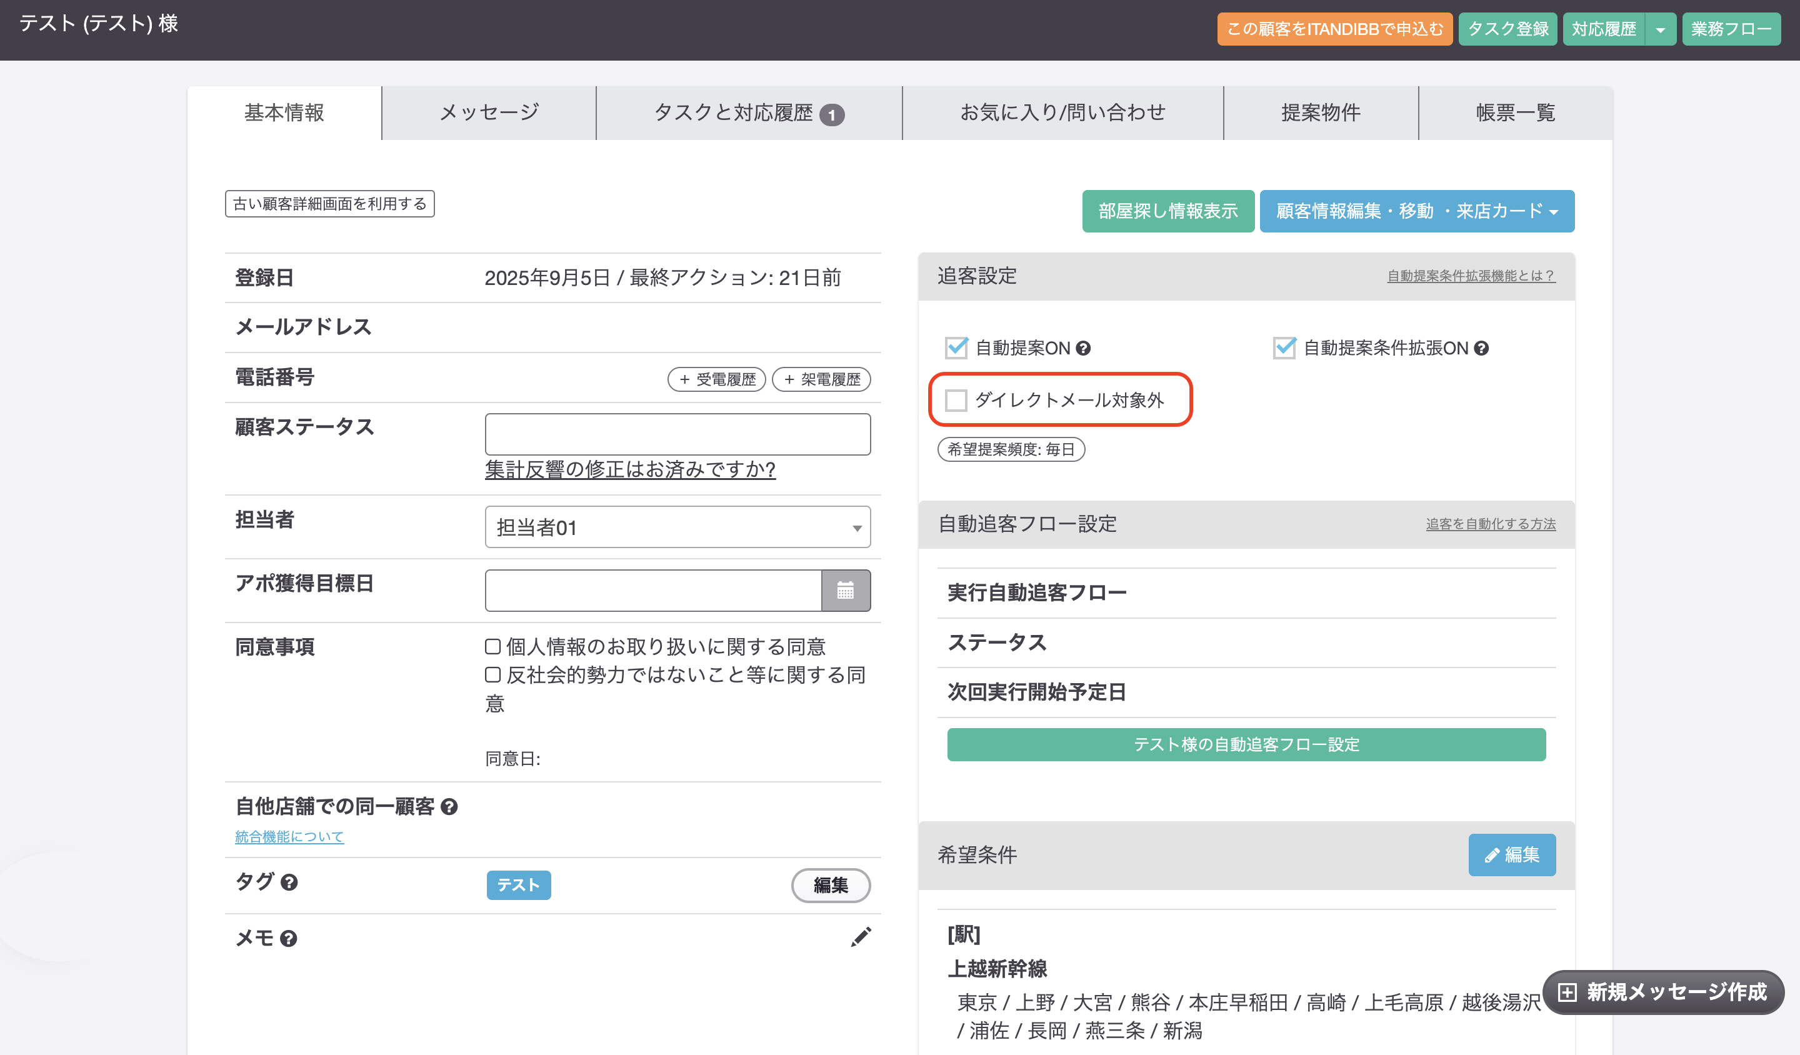Click 2025年9月5日 registration date text
This screenshot has height=1055, width=1800.
[x=547, y=278]
